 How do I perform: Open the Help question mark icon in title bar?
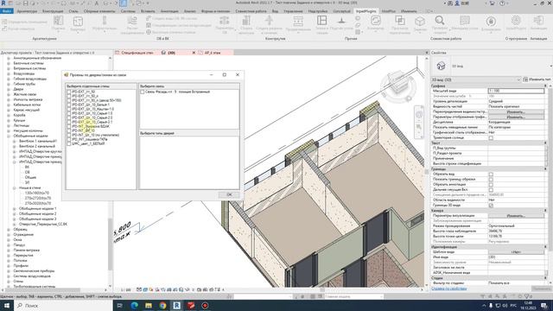(502, 3)
